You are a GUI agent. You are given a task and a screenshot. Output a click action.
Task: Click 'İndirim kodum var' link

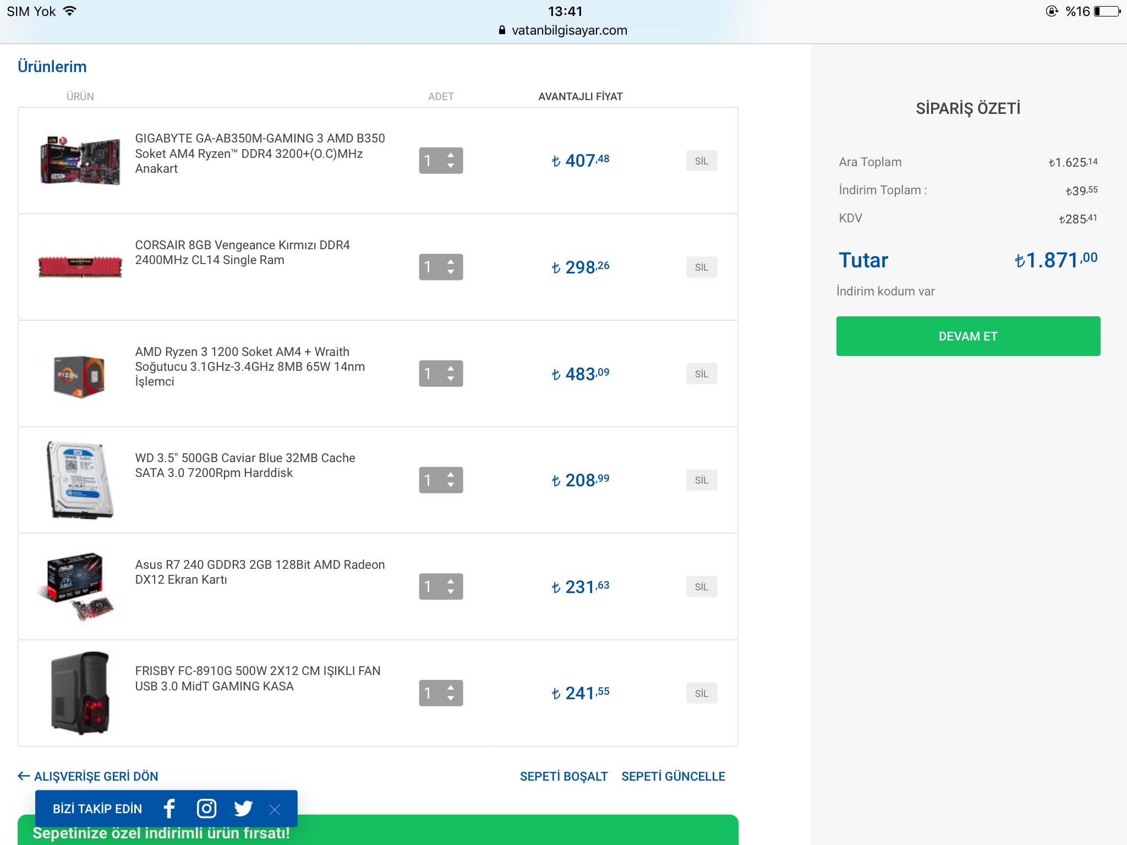click(885, 292)
